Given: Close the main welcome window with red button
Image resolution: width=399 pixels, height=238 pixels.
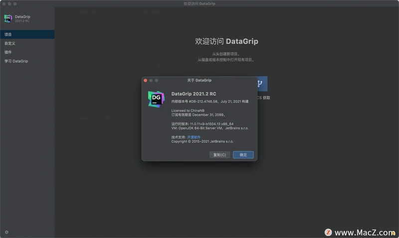Looking at the screenshot, I should (x=4, y=4).
